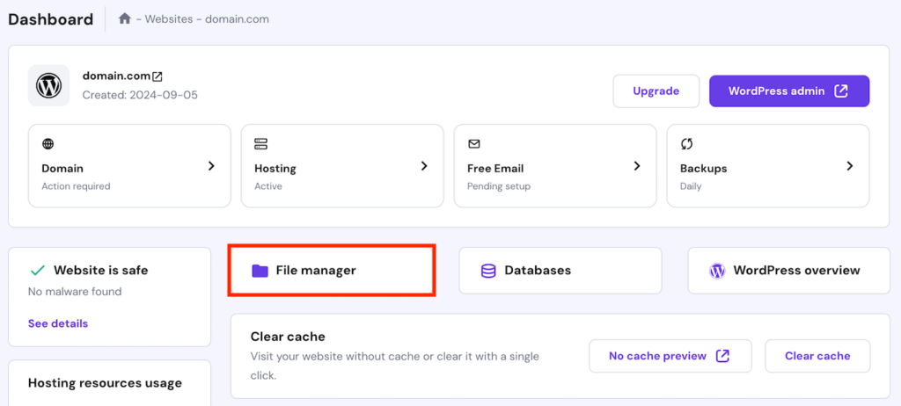
Task: Expand the Hosting card arrow
Action: pos(424,165)
